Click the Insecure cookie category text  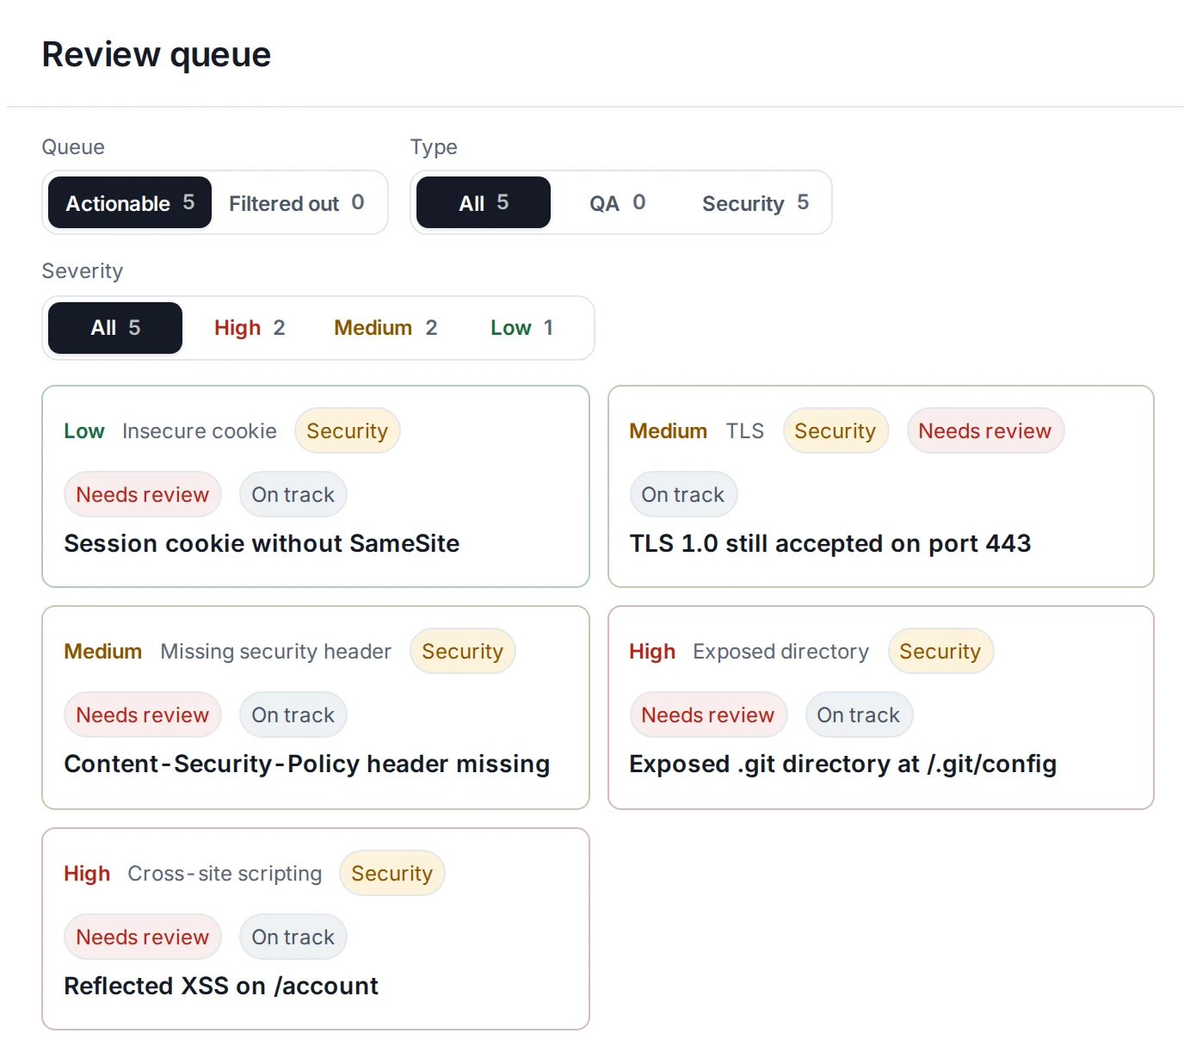click(200, 430)
